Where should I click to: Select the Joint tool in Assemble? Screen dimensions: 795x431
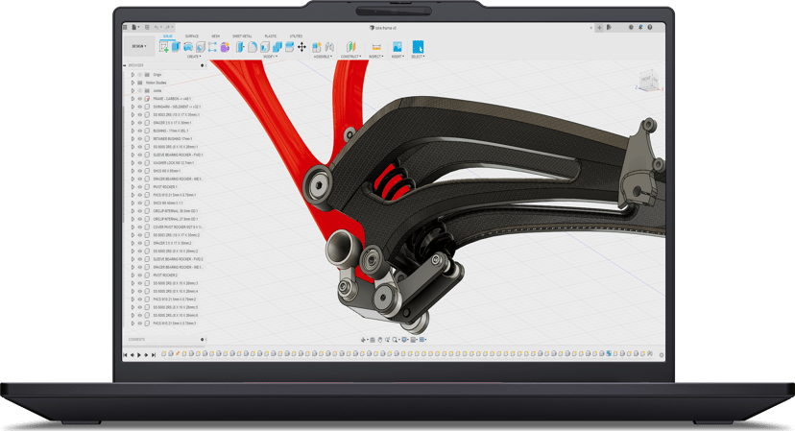click(x=329, y=47)
